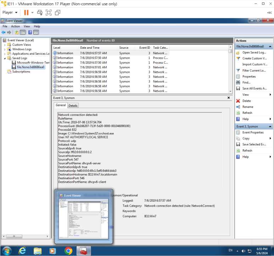Click Send Ctrl+Alt+Del VMware icon
This screenshot has width=274, height=256.
pos(40,12)
